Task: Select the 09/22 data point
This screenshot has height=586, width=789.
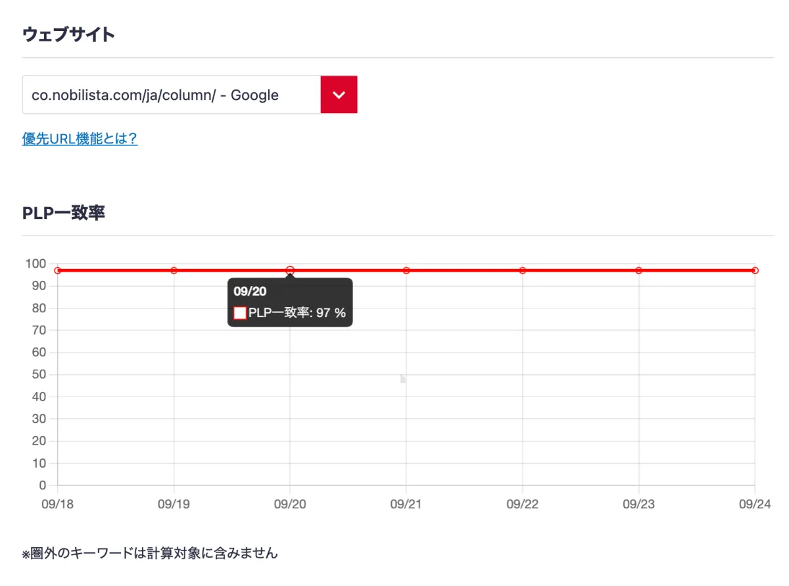Action: 523,270
